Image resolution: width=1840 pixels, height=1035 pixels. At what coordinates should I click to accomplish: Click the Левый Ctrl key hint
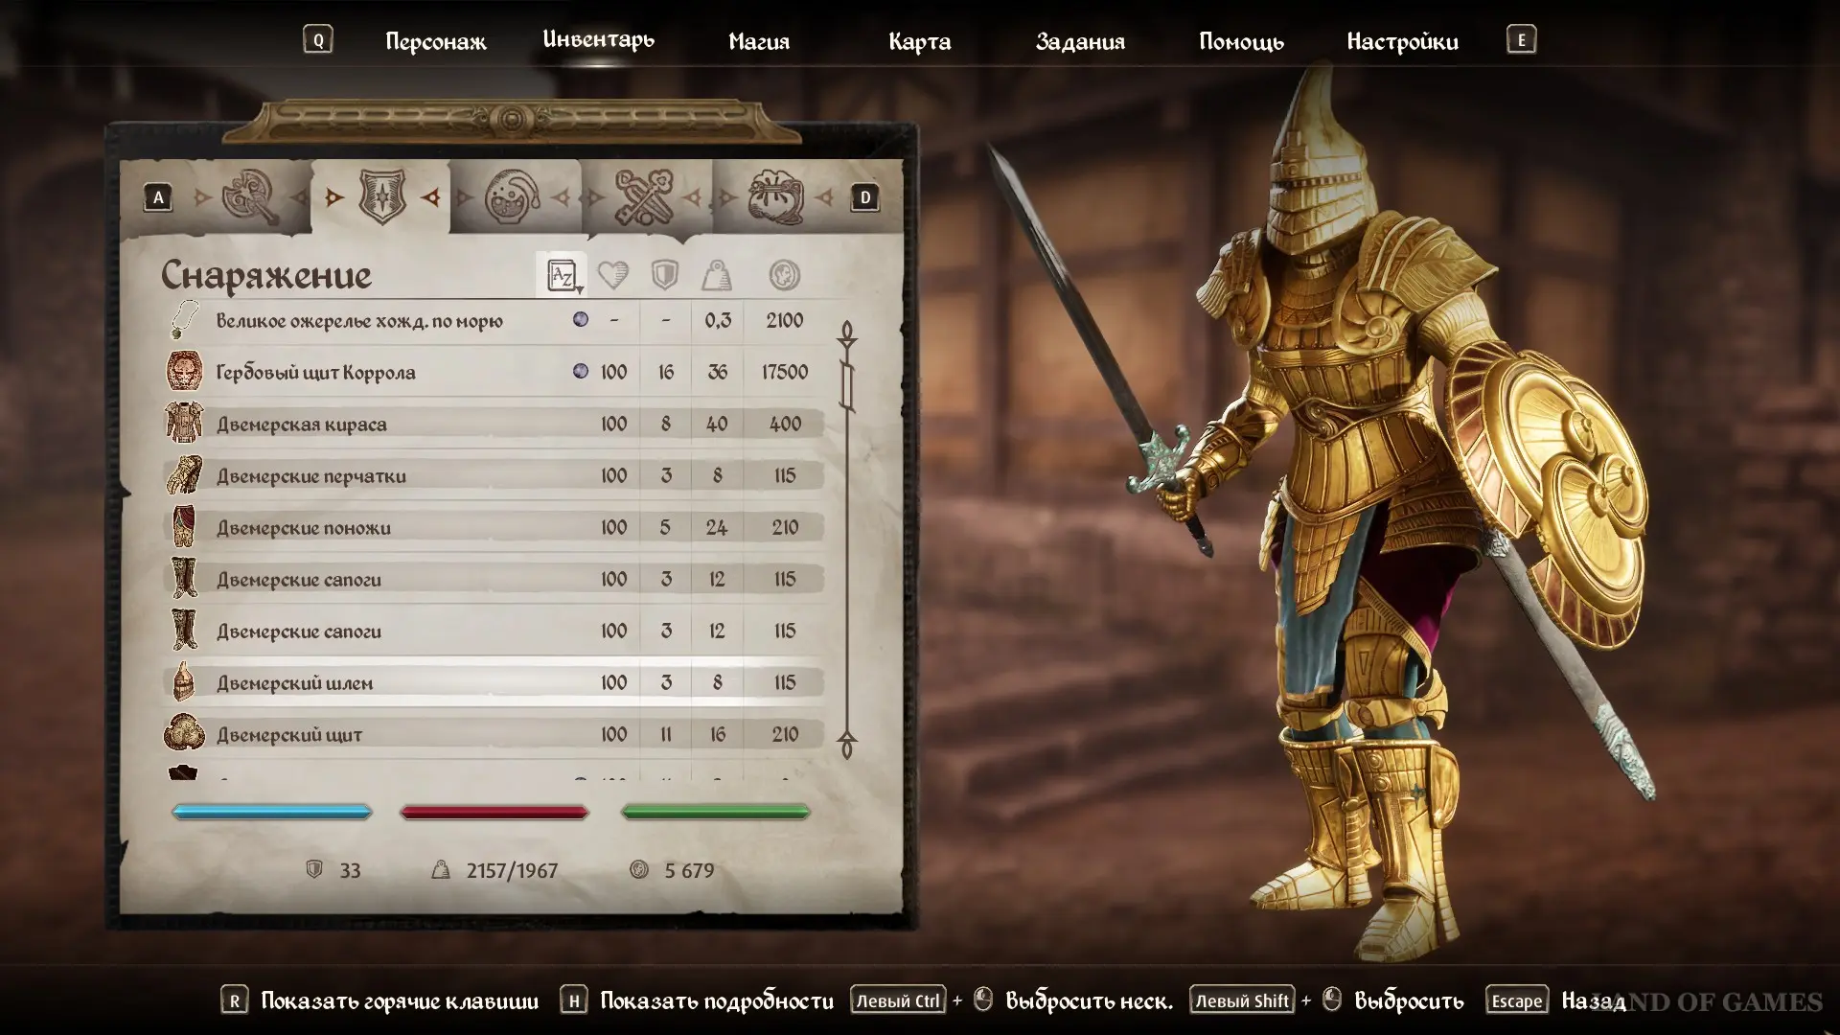click(x=898, y=1000)
